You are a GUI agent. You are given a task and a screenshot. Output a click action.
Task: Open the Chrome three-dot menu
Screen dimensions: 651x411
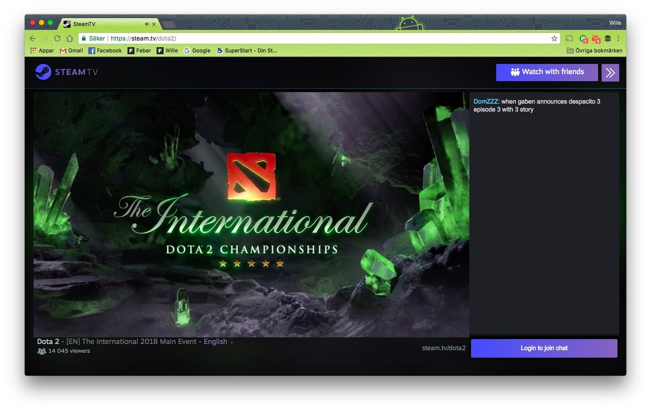(x=618, y=39)
